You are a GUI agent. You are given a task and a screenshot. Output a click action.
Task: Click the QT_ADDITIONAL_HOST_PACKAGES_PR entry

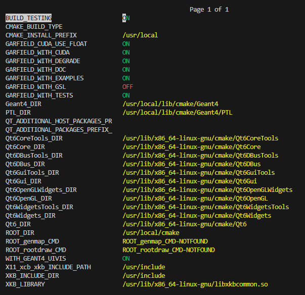(x=59, y=121)
